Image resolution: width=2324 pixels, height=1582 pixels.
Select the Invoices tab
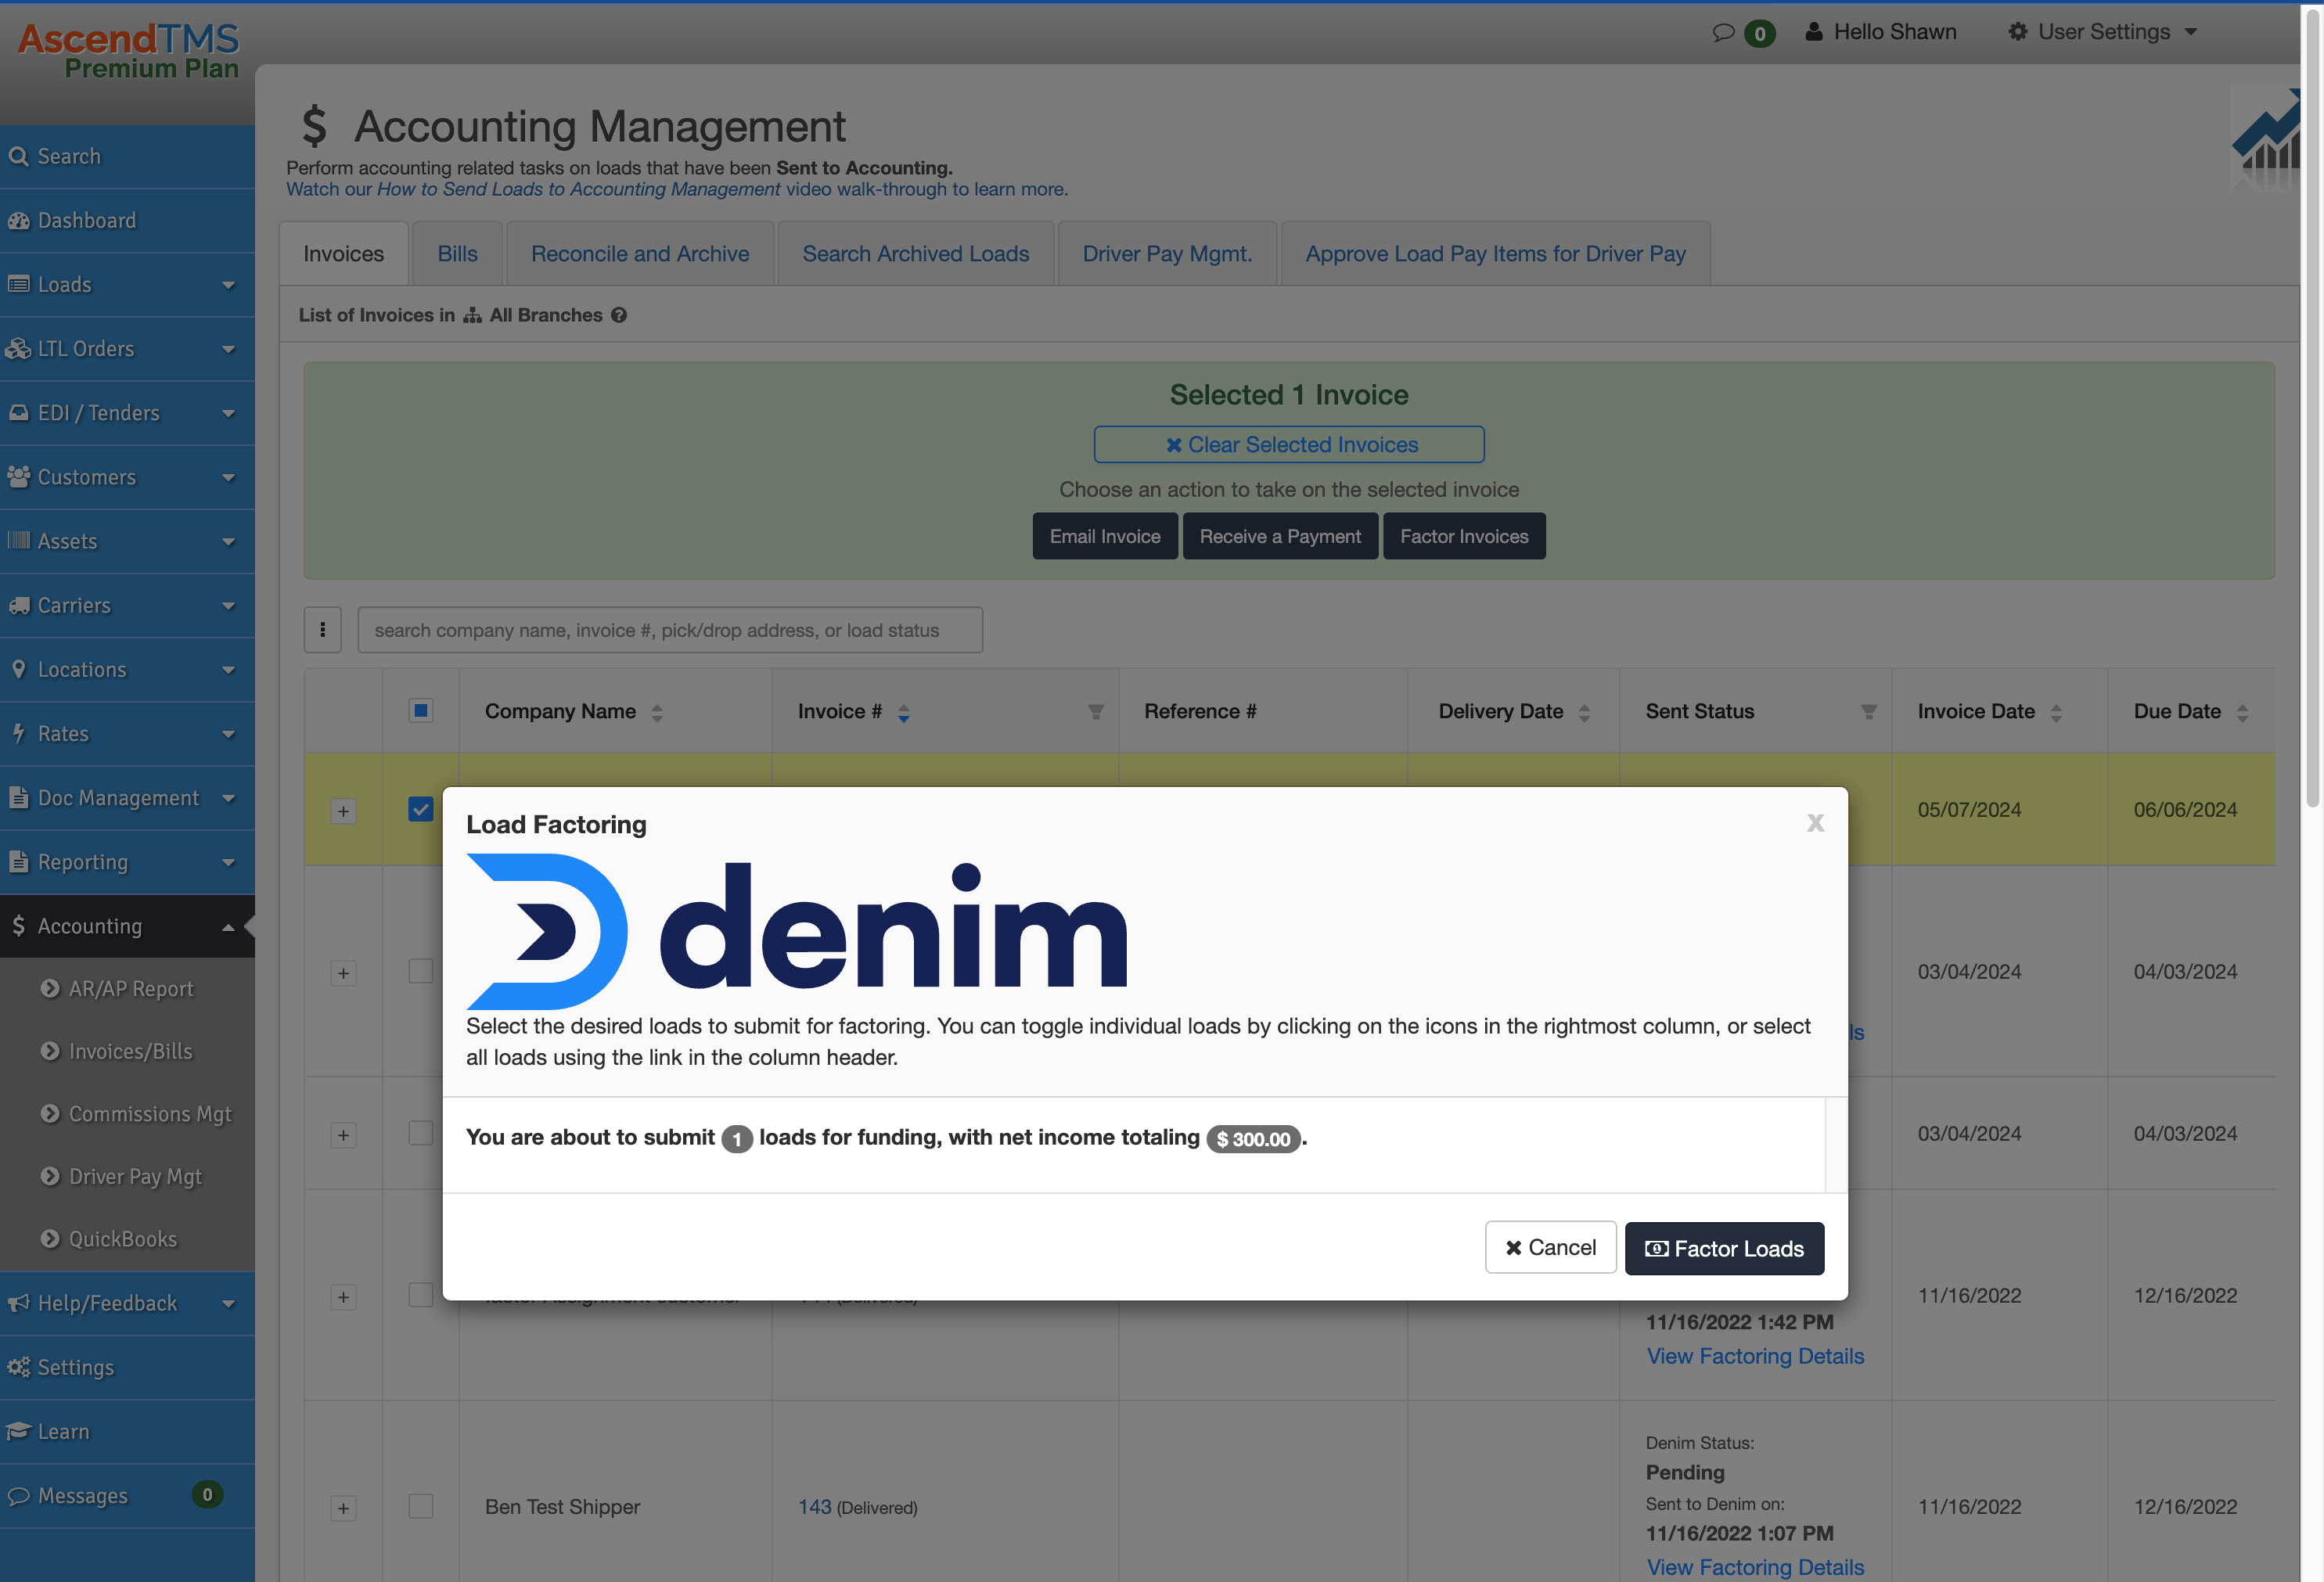[x=343, y=254]
